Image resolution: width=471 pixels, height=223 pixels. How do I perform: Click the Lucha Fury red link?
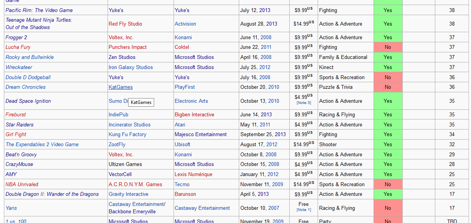click(x=18, y=47)
